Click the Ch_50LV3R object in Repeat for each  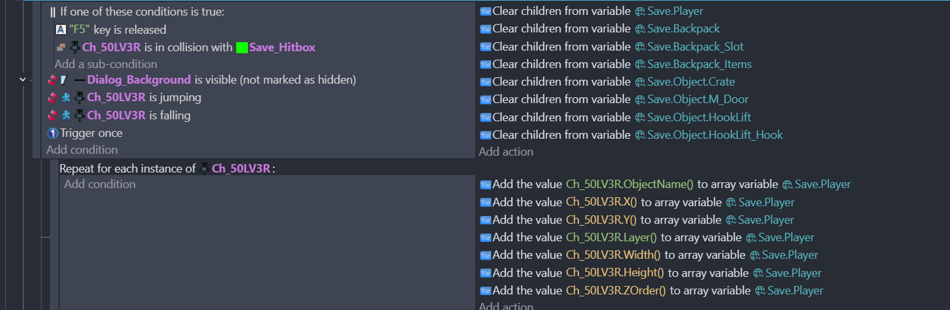coord(240,169)
